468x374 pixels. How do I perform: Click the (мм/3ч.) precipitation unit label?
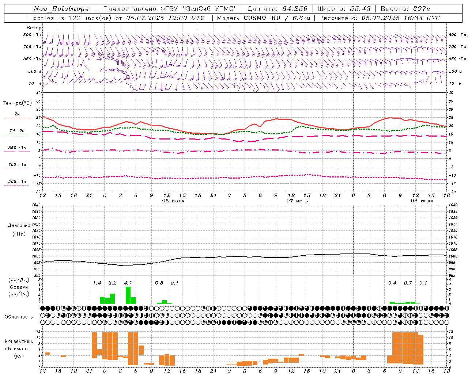coord(19,280)
